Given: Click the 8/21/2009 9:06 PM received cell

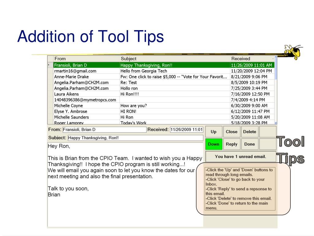Looking at the screenshot, I should (x=252, y=77).
